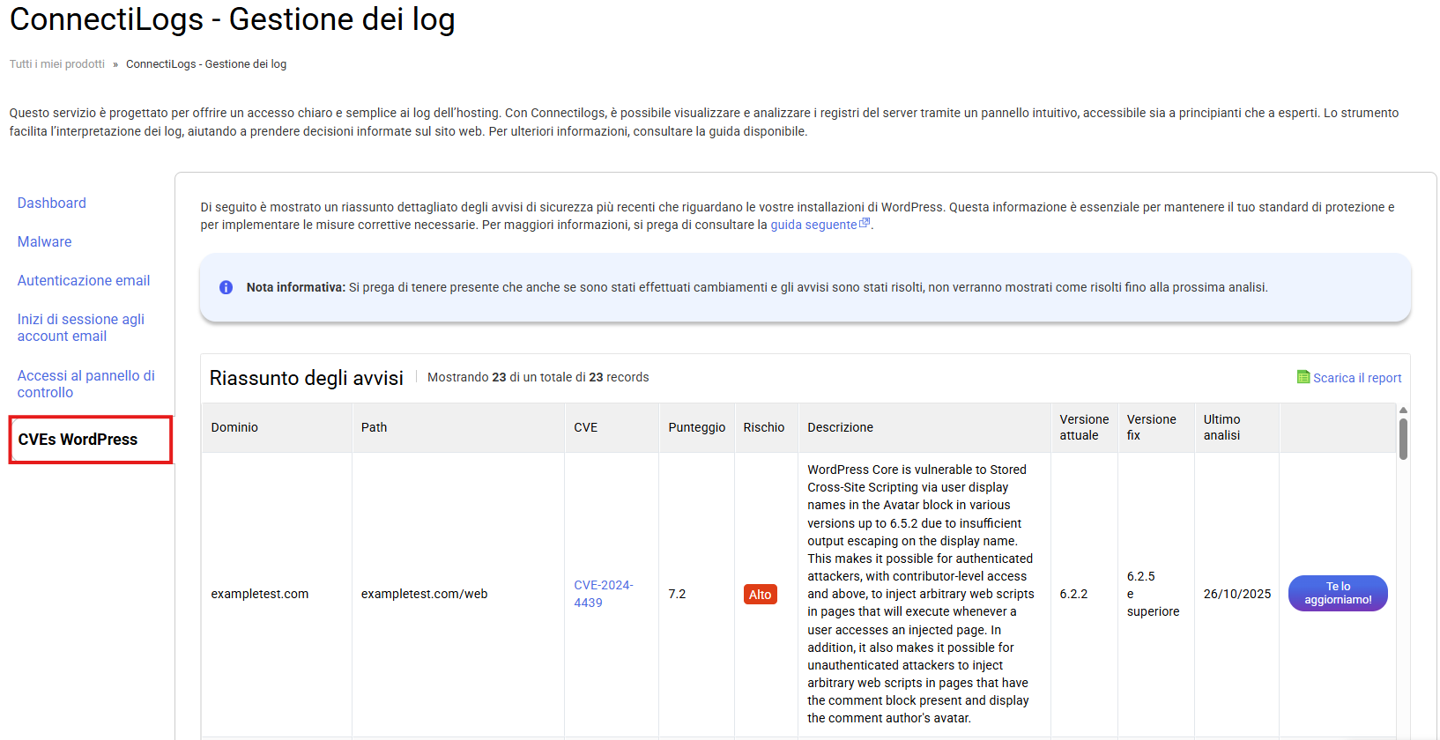The image size is (1440, 740).
Task: Open the Dashboard section in the sidebar
Action: point(52,203)
